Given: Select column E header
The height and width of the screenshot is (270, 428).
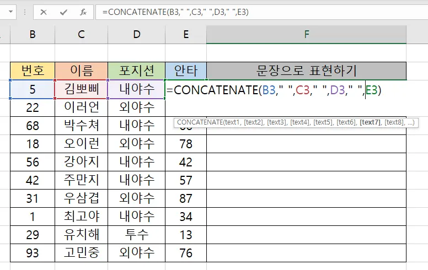Looking at the screenshot, I should pos(186,35).
